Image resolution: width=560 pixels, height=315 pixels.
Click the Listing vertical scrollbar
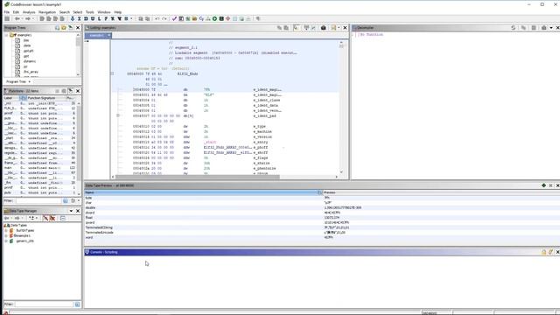click(342, 107)
